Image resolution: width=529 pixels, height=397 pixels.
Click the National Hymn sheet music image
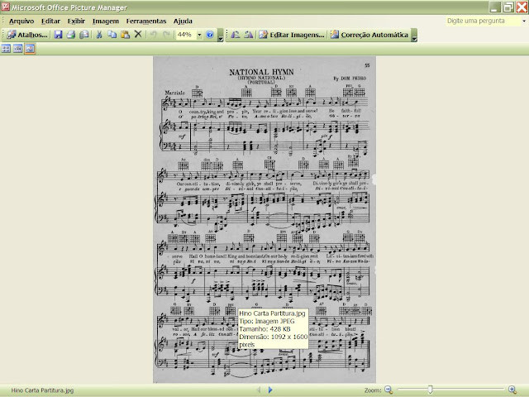(x=264, y=219)
